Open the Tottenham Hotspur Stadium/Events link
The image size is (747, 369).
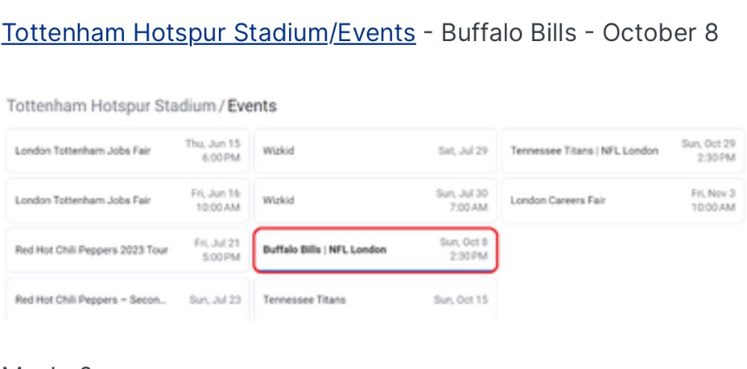pos(208,33)
